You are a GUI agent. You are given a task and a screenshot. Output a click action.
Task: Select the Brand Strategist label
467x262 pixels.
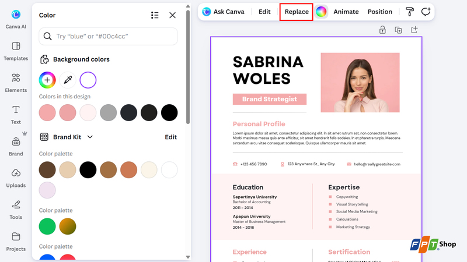pos(270,99)
